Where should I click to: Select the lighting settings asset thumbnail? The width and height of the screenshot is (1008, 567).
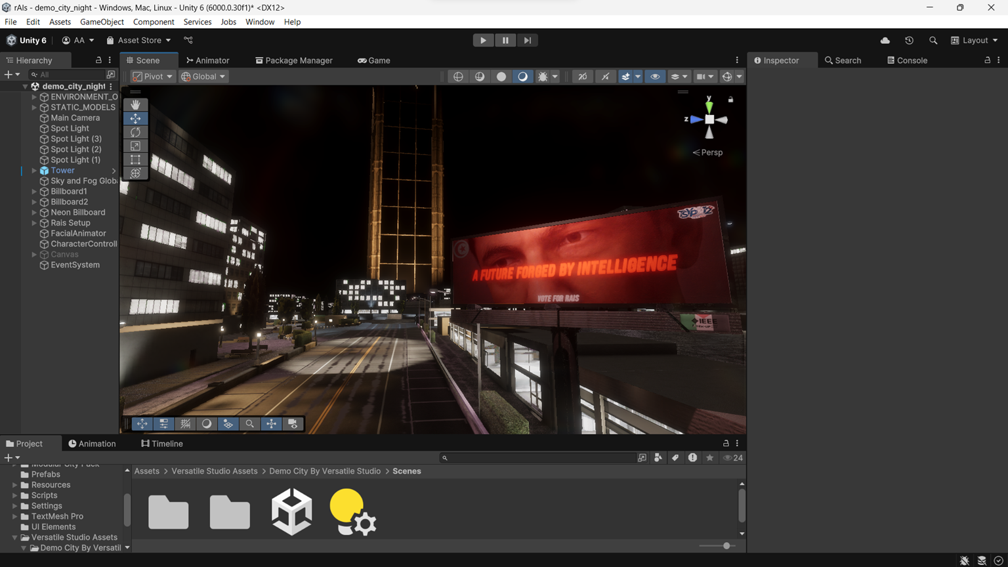click(352, 512)
